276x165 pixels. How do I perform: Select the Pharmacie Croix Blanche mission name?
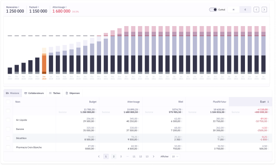(x=29, y=147)
